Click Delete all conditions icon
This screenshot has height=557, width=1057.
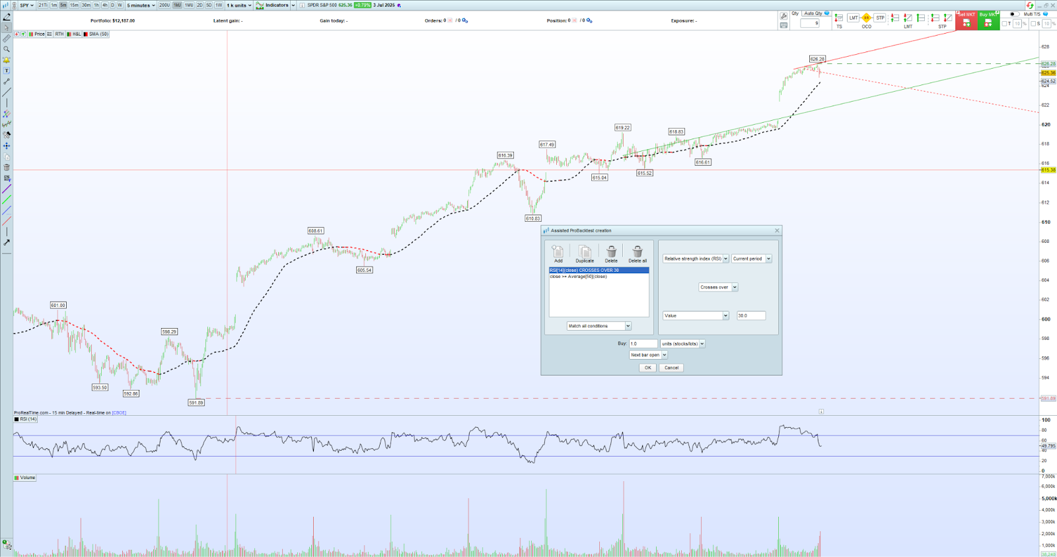click(x=638, y=254)
